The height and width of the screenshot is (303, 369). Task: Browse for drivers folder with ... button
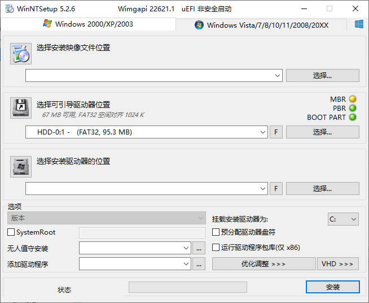point(199,263)
